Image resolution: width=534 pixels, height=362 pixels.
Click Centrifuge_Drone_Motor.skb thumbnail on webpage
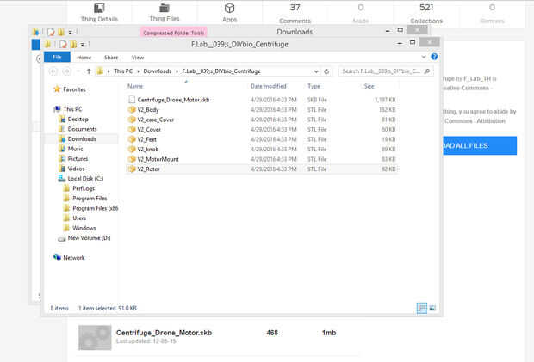pyautogui.click(x=95, y=337)
